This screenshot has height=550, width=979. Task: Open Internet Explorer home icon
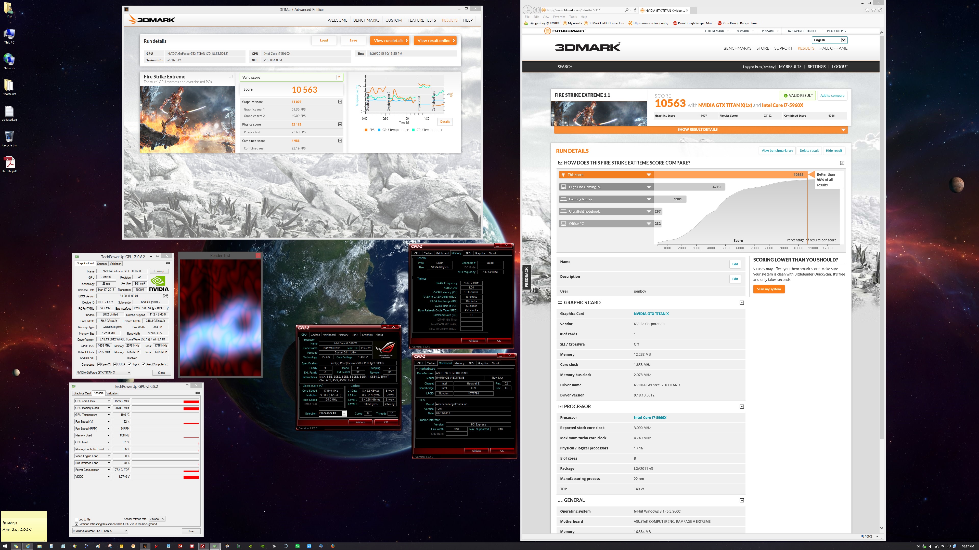867,10
